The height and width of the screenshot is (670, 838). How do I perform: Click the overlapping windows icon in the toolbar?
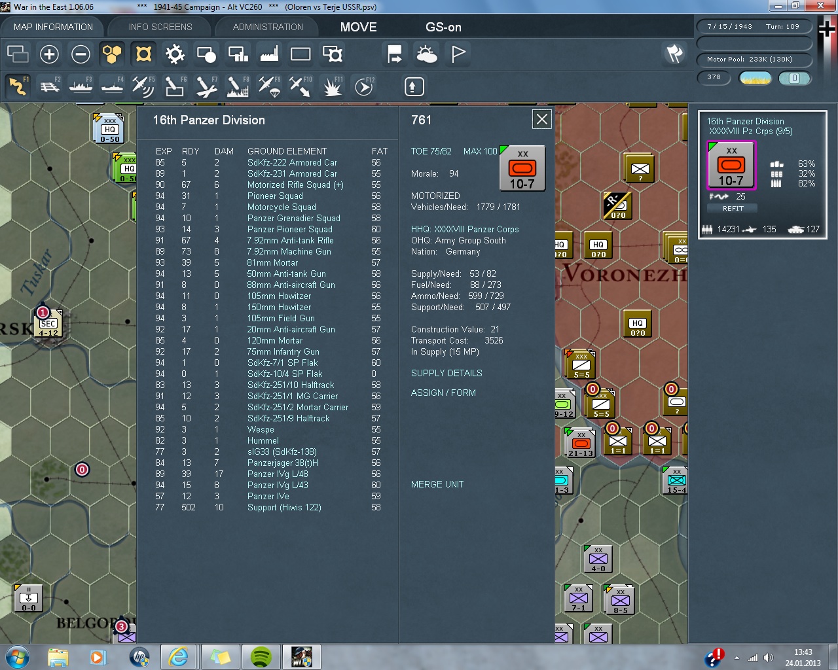click(x=18, y=54)
